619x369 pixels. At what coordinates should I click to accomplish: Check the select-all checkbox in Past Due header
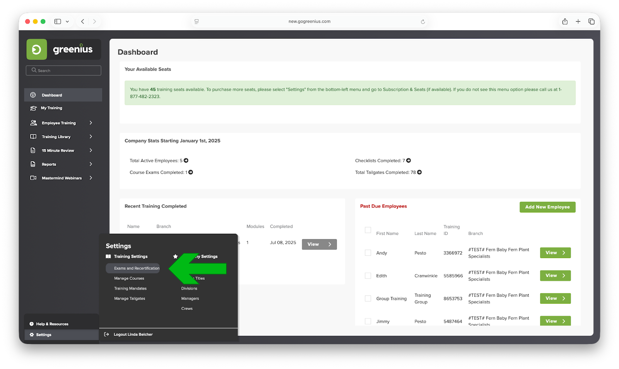pyautogui.click(x=368, y=230)
